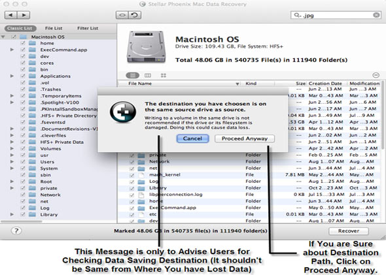Viewport: 386px width, 275px height.
Task: Click the file list vertical scrollbar
Action: click(383, 115)
